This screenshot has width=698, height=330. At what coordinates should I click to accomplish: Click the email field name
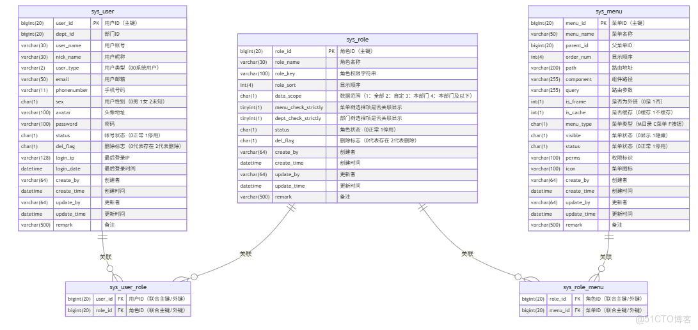[x=62, y=79]
